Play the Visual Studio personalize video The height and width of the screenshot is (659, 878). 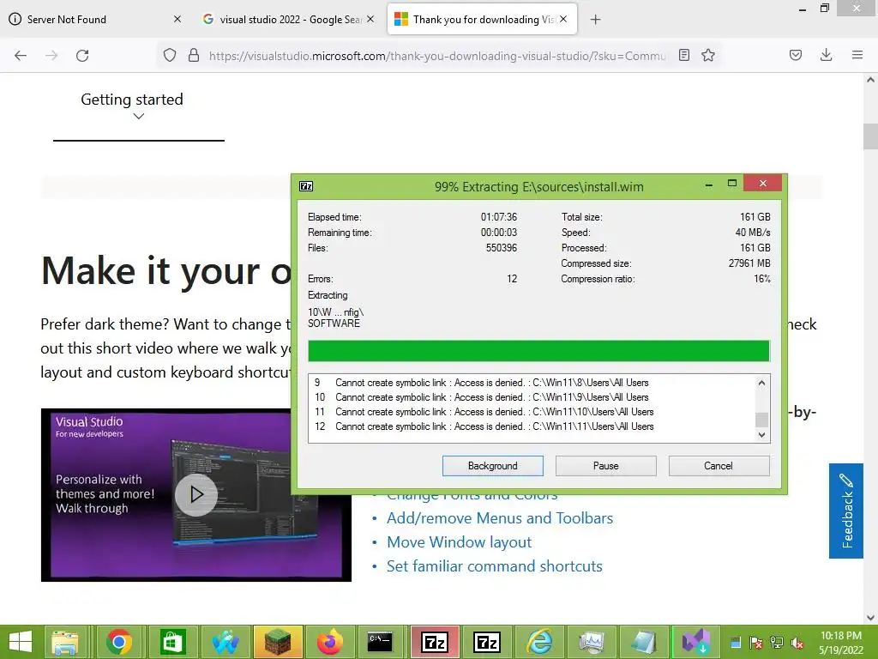click(x=196, y=495)
